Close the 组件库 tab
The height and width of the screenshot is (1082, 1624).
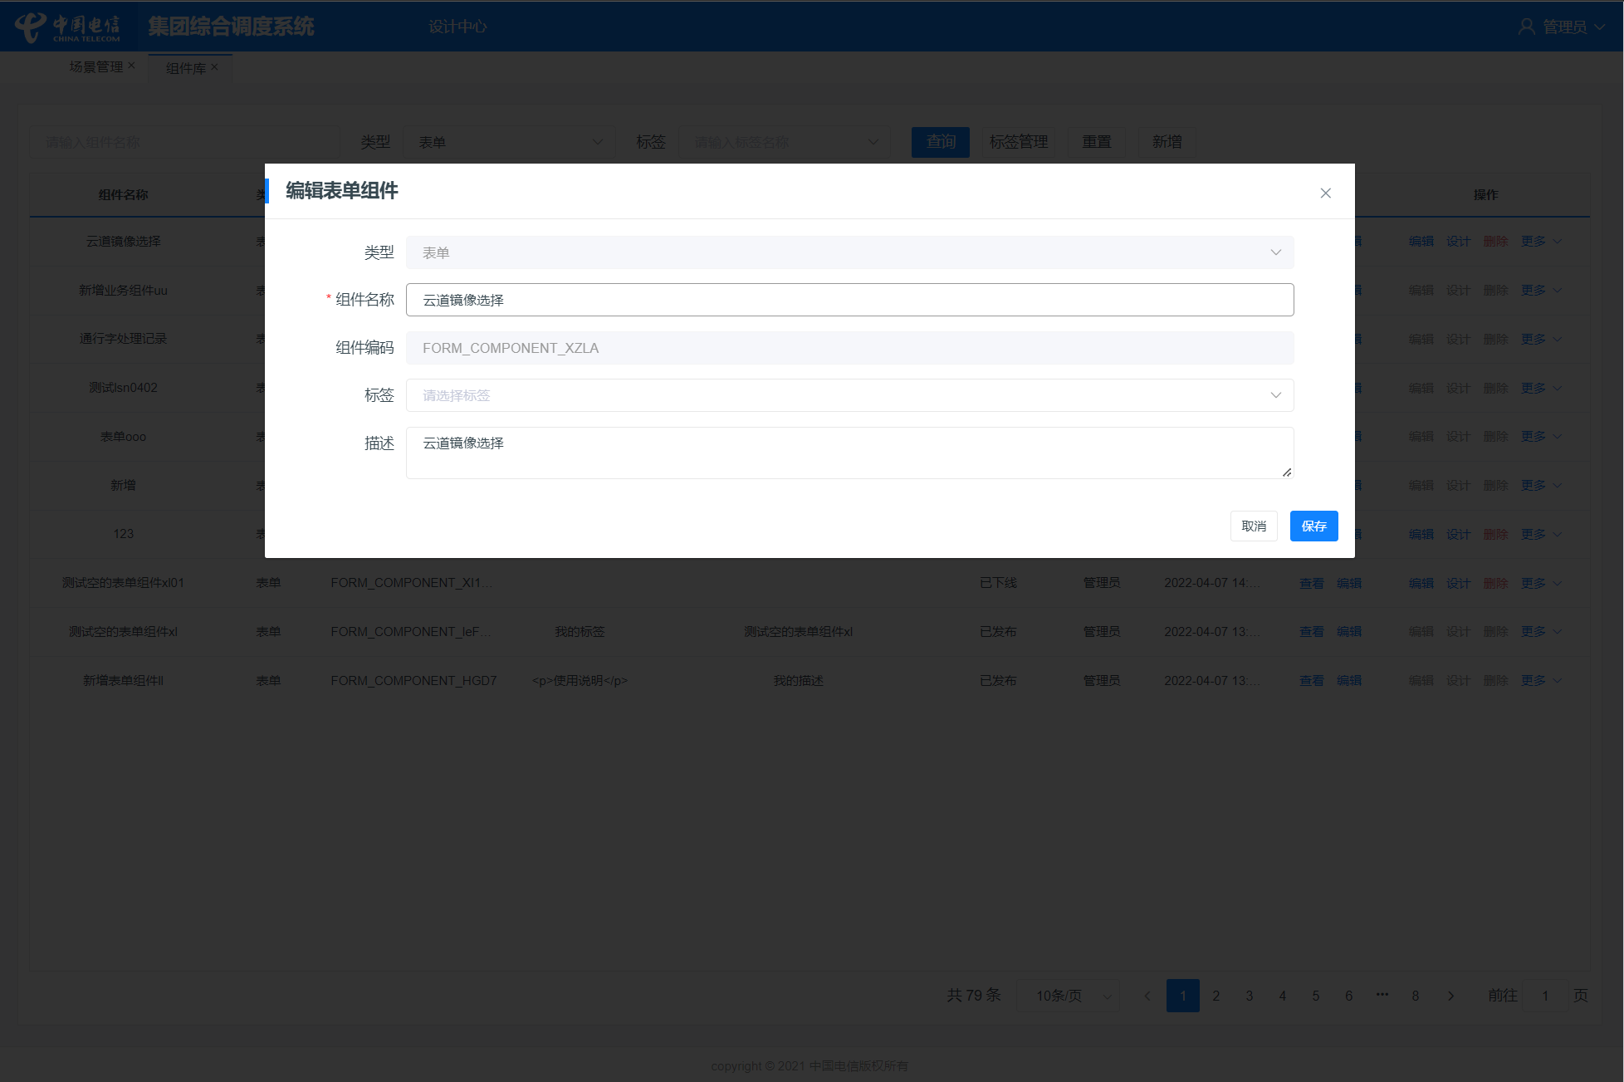coord(214,67)
